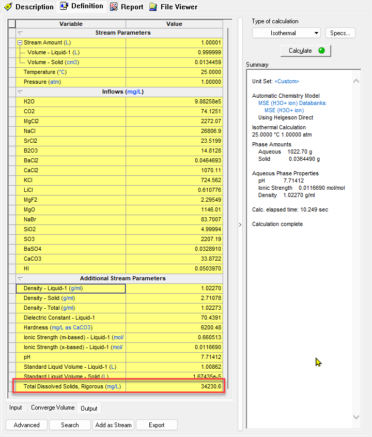The width and height of the screenshot is (372, 437).
Task: Select the Temperature value 25.0000
Action: pyautogui.click(x=174, y=72)
